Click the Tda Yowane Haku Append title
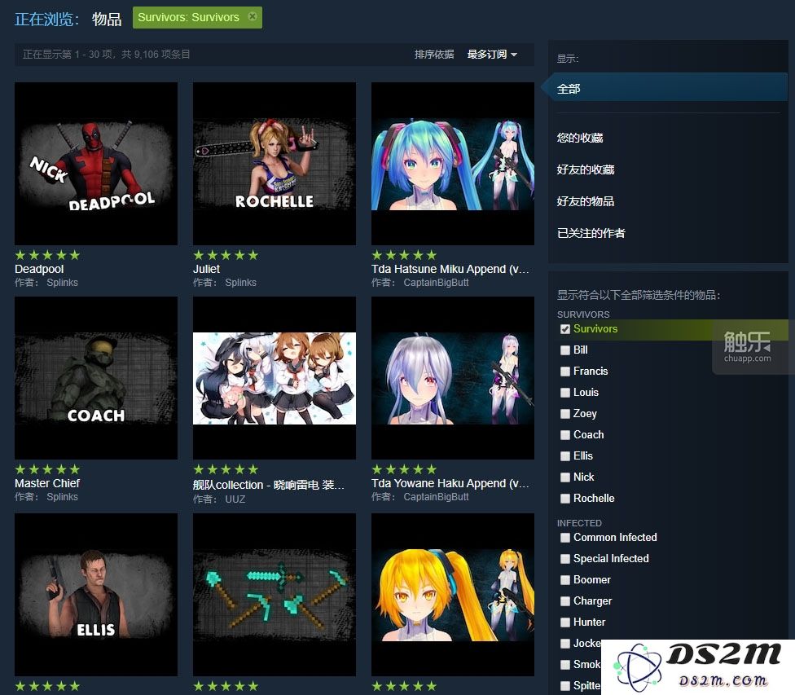Image resolution: width=795 pixels, height=695 pixels. (x=450, y=483)
